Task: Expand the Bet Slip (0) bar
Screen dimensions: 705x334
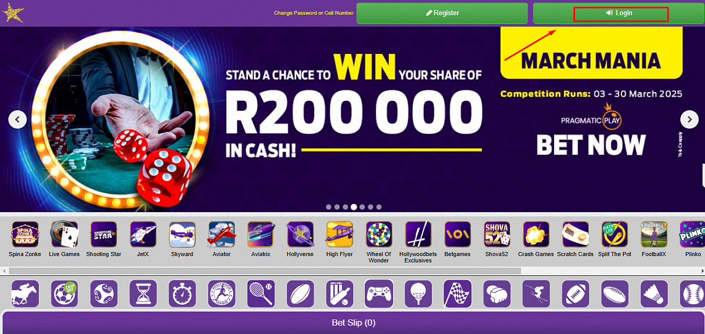Action: point(354,322)
